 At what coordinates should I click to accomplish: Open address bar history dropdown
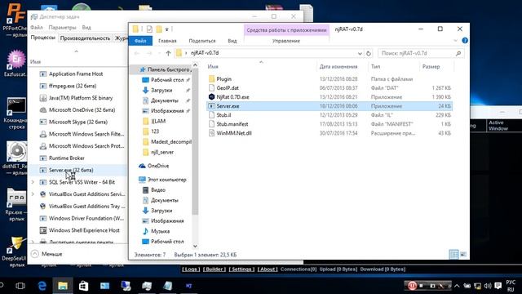pyautogui.click(x=360, y=53)
